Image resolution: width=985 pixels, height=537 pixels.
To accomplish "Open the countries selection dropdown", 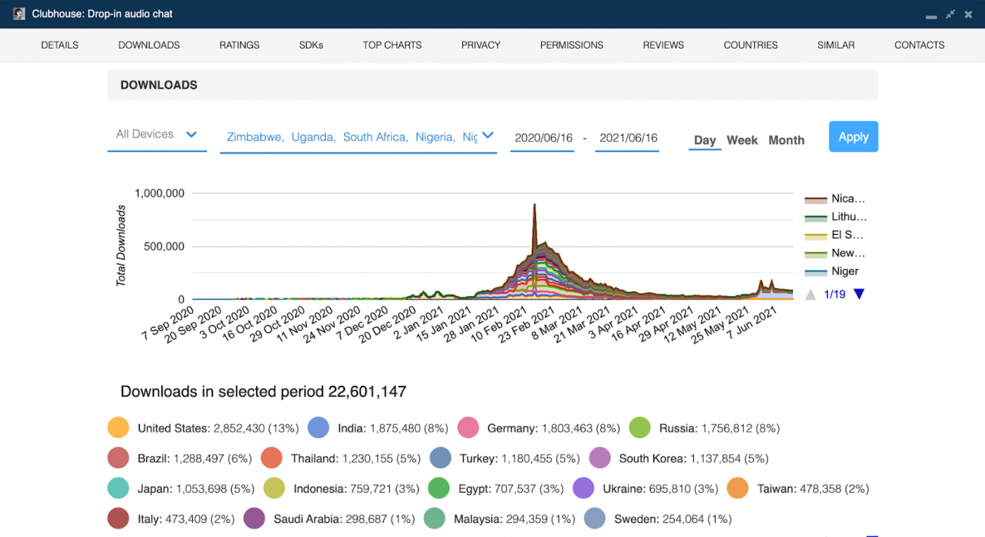I will (x=359, y=137).
